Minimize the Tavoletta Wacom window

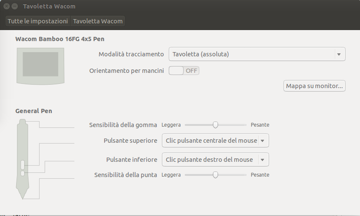15,6
